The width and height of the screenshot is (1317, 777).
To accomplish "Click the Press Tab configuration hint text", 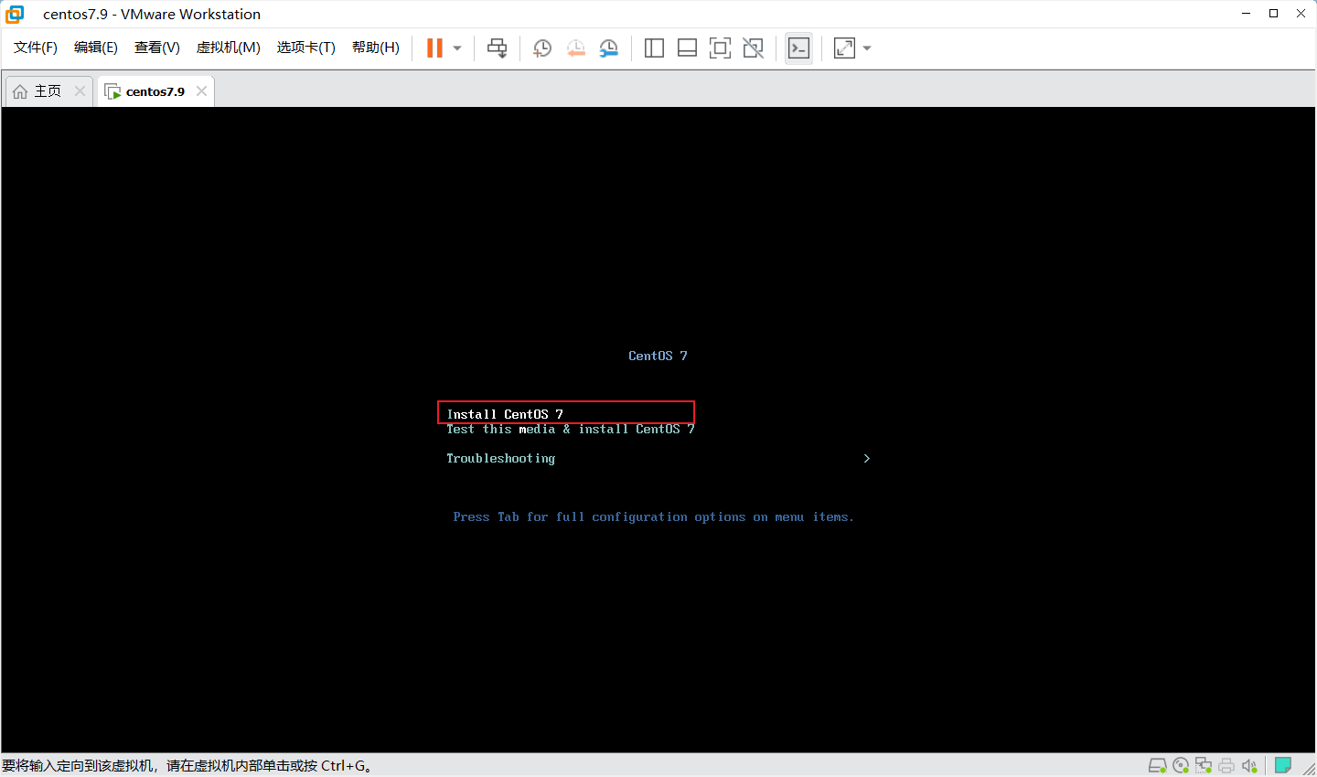I will (653, 516).
